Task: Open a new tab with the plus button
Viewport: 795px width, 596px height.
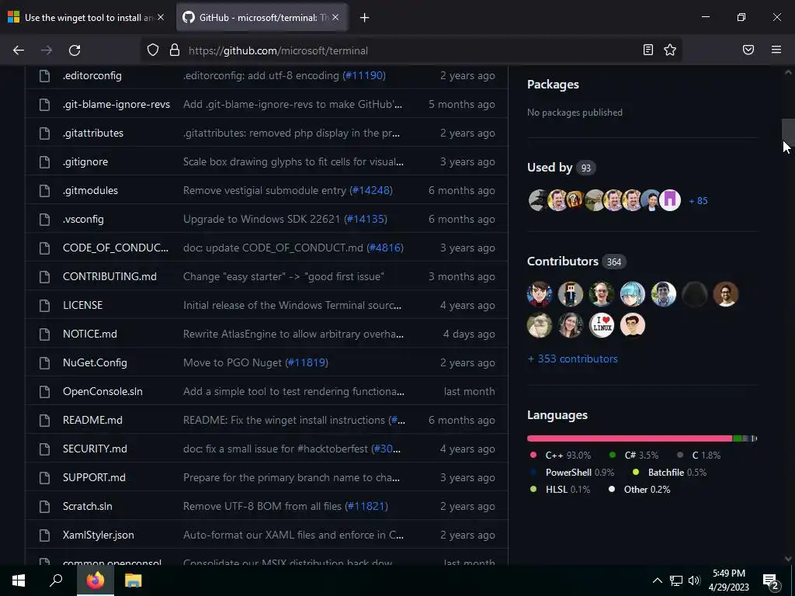Action: pyautogui.click(x=365, y=18)
